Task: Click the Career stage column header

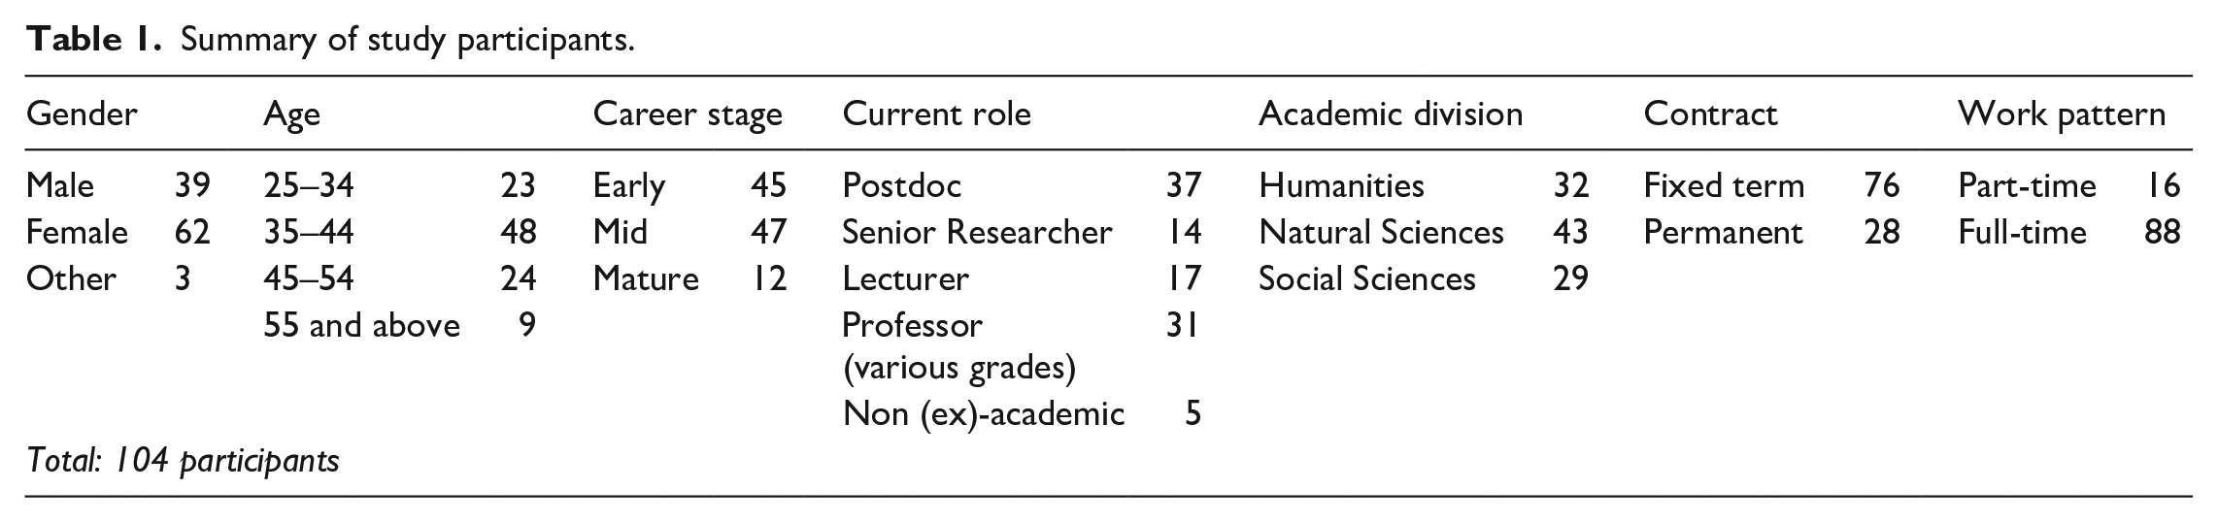Action: coord(688,115)
